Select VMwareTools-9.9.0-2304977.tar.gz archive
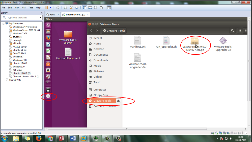Viewport: 252px width, 142px height. pyautogui.click(x=195, y=44)
